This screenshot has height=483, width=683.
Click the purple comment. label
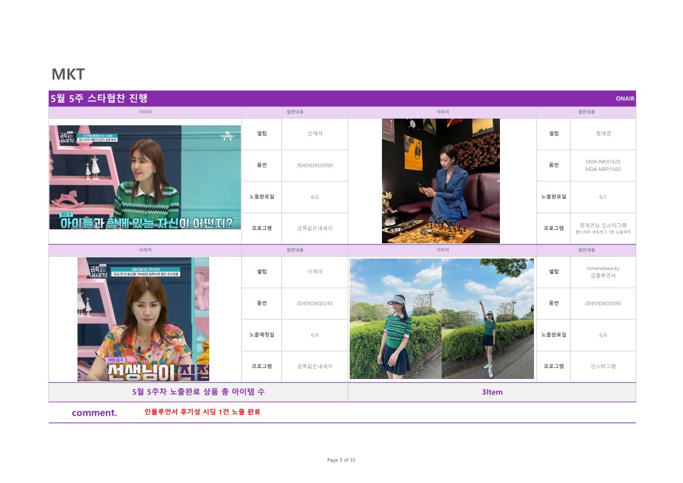(94, 413)
